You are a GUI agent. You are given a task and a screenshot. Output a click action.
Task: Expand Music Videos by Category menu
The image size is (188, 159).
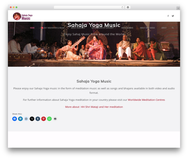point(103,28)
